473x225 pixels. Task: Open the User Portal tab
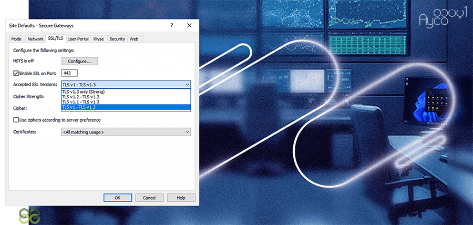pyautogui.click(x=78, y=39)
